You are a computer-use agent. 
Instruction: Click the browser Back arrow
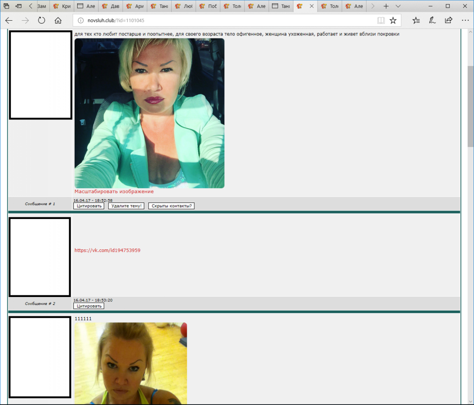[x=9, y=20]
